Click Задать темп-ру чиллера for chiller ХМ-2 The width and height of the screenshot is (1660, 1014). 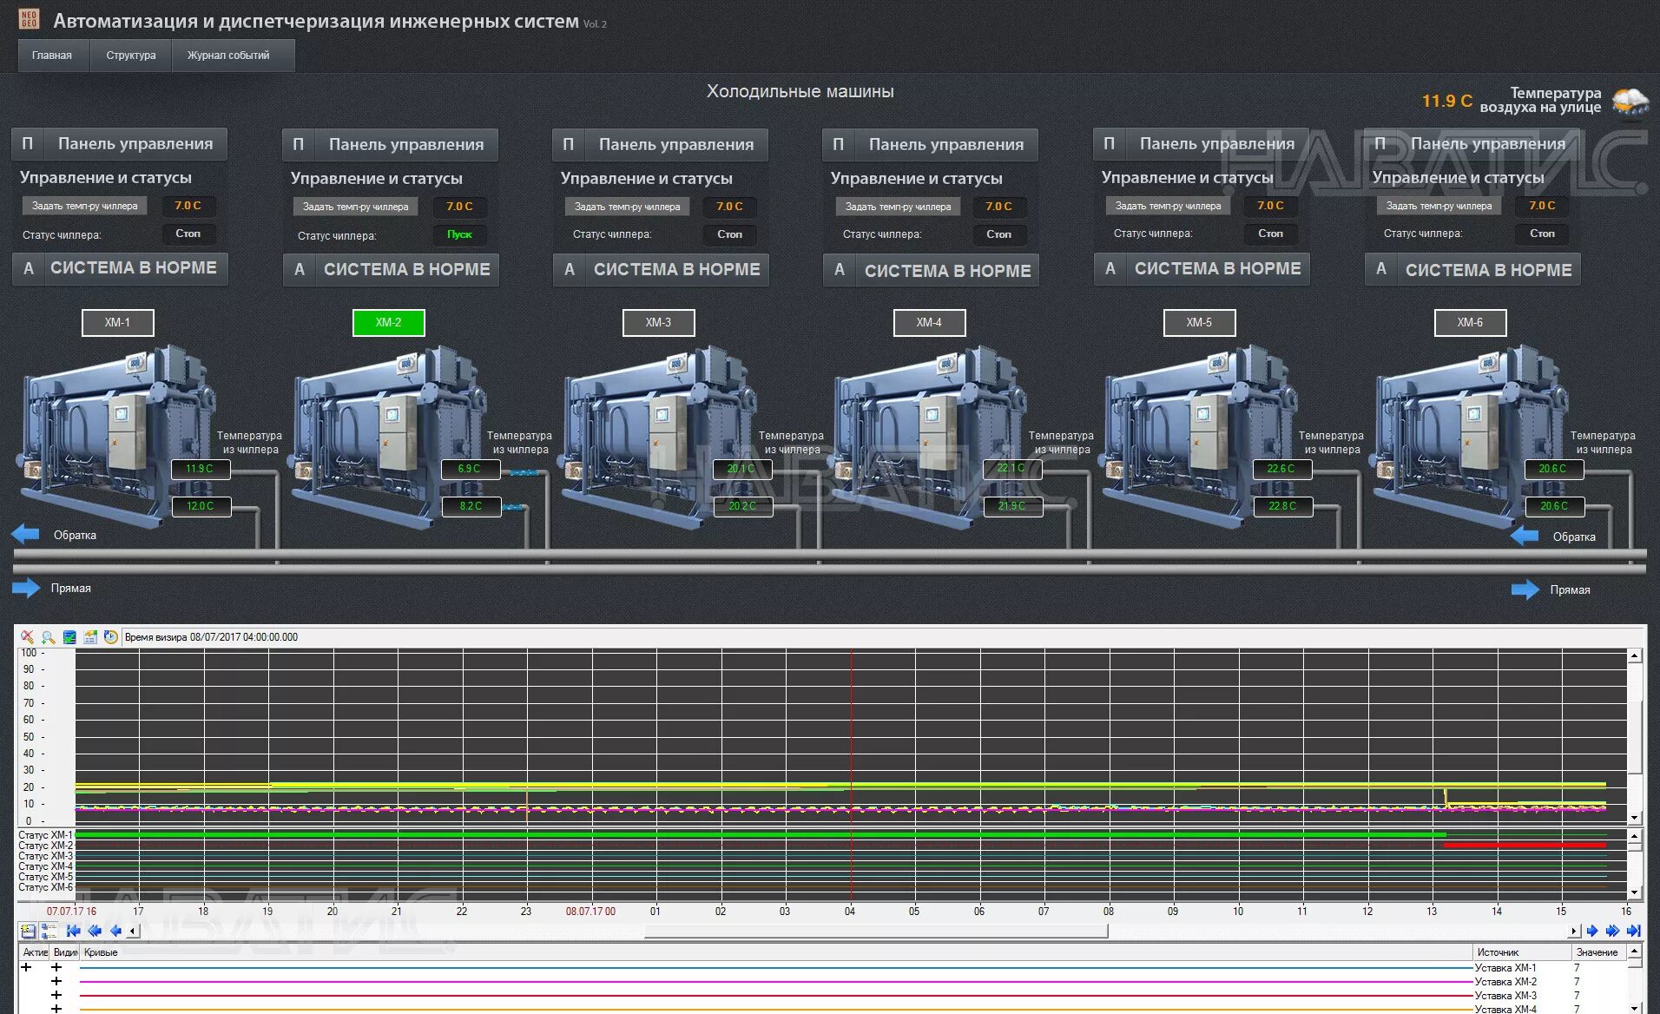coord(356,207)
